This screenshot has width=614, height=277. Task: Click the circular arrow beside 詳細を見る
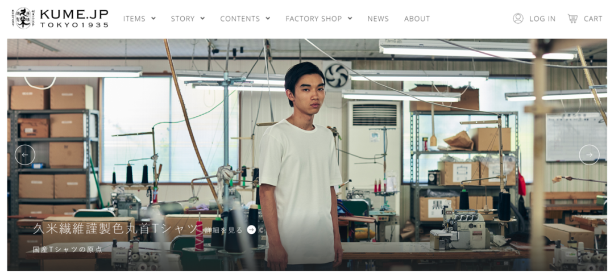(x=251, y=230)
